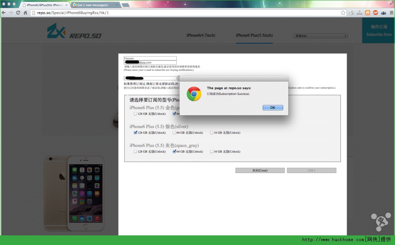Screen dimensions: 395x245
Task: Click the question-mark tray extension icon
Action: click(x=360, y=13)
